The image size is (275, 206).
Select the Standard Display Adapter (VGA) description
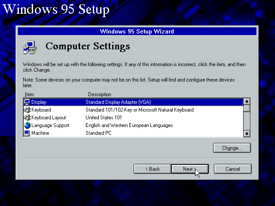tap(118, 102)
